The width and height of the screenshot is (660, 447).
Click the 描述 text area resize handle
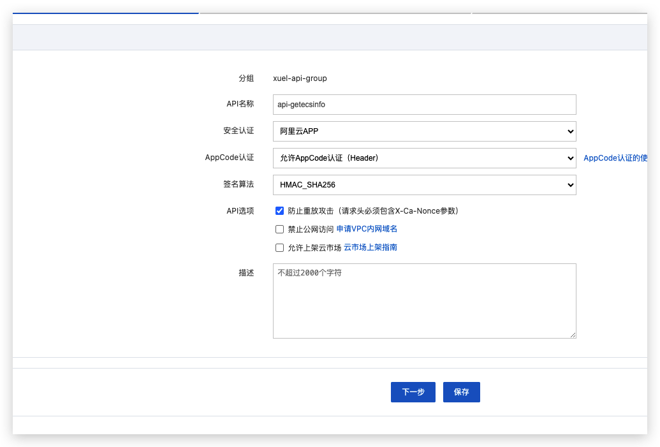[x=573, y=335]
